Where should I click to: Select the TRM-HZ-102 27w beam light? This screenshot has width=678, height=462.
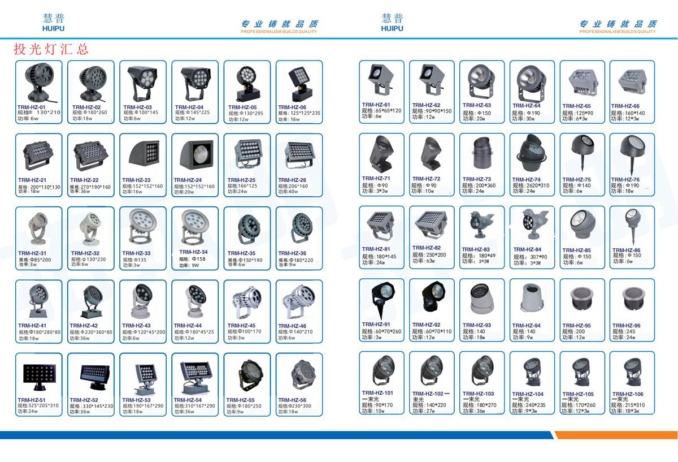(432, 371)
